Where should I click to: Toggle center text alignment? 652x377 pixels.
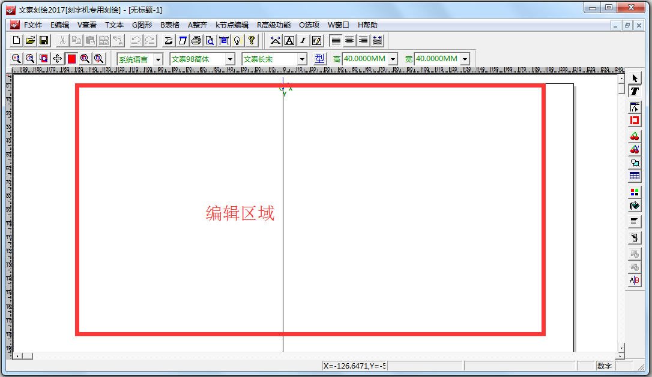click(x=349, y=40)
